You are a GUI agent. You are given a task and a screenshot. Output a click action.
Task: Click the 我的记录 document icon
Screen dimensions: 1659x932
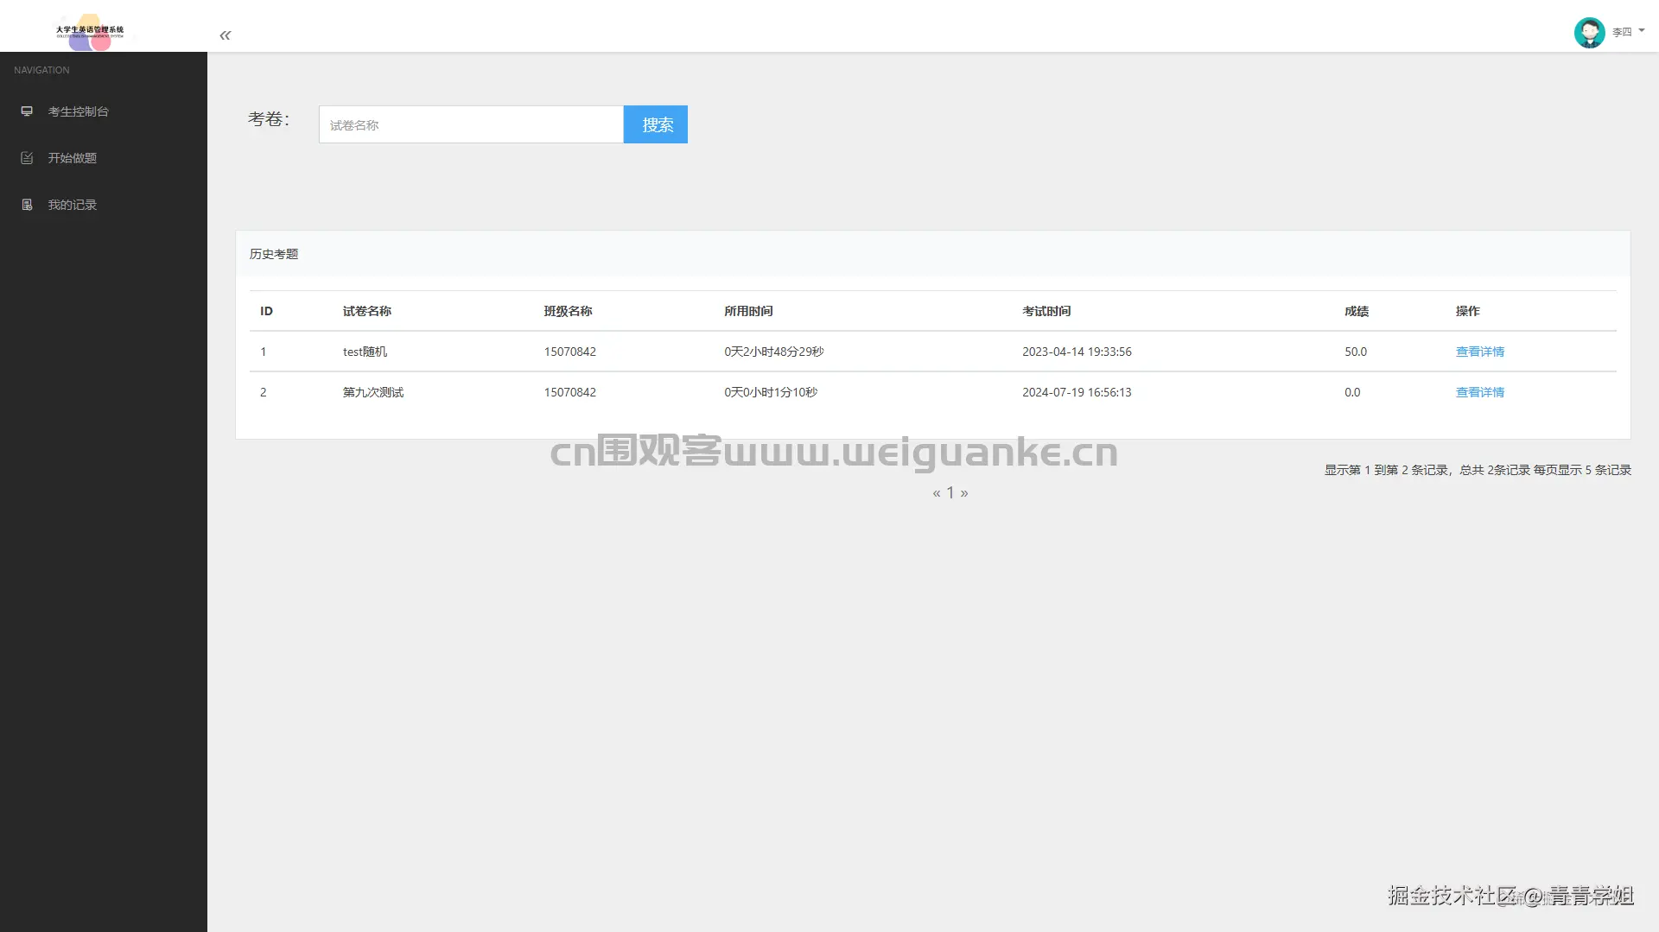tap(27, 205)
